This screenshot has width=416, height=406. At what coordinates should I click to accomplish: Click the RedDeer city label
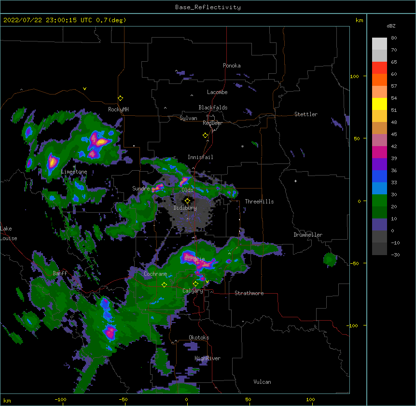coord(212,123)
